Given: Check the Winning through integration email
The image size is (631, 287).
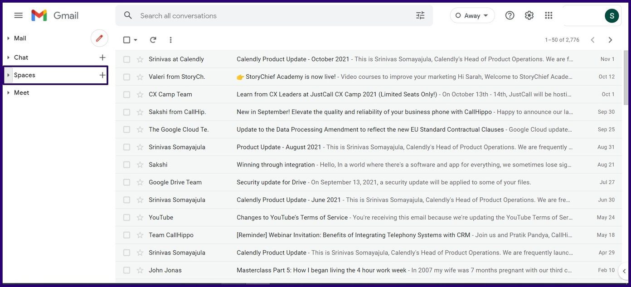Looking at the screenshot, I should point(126,165).
